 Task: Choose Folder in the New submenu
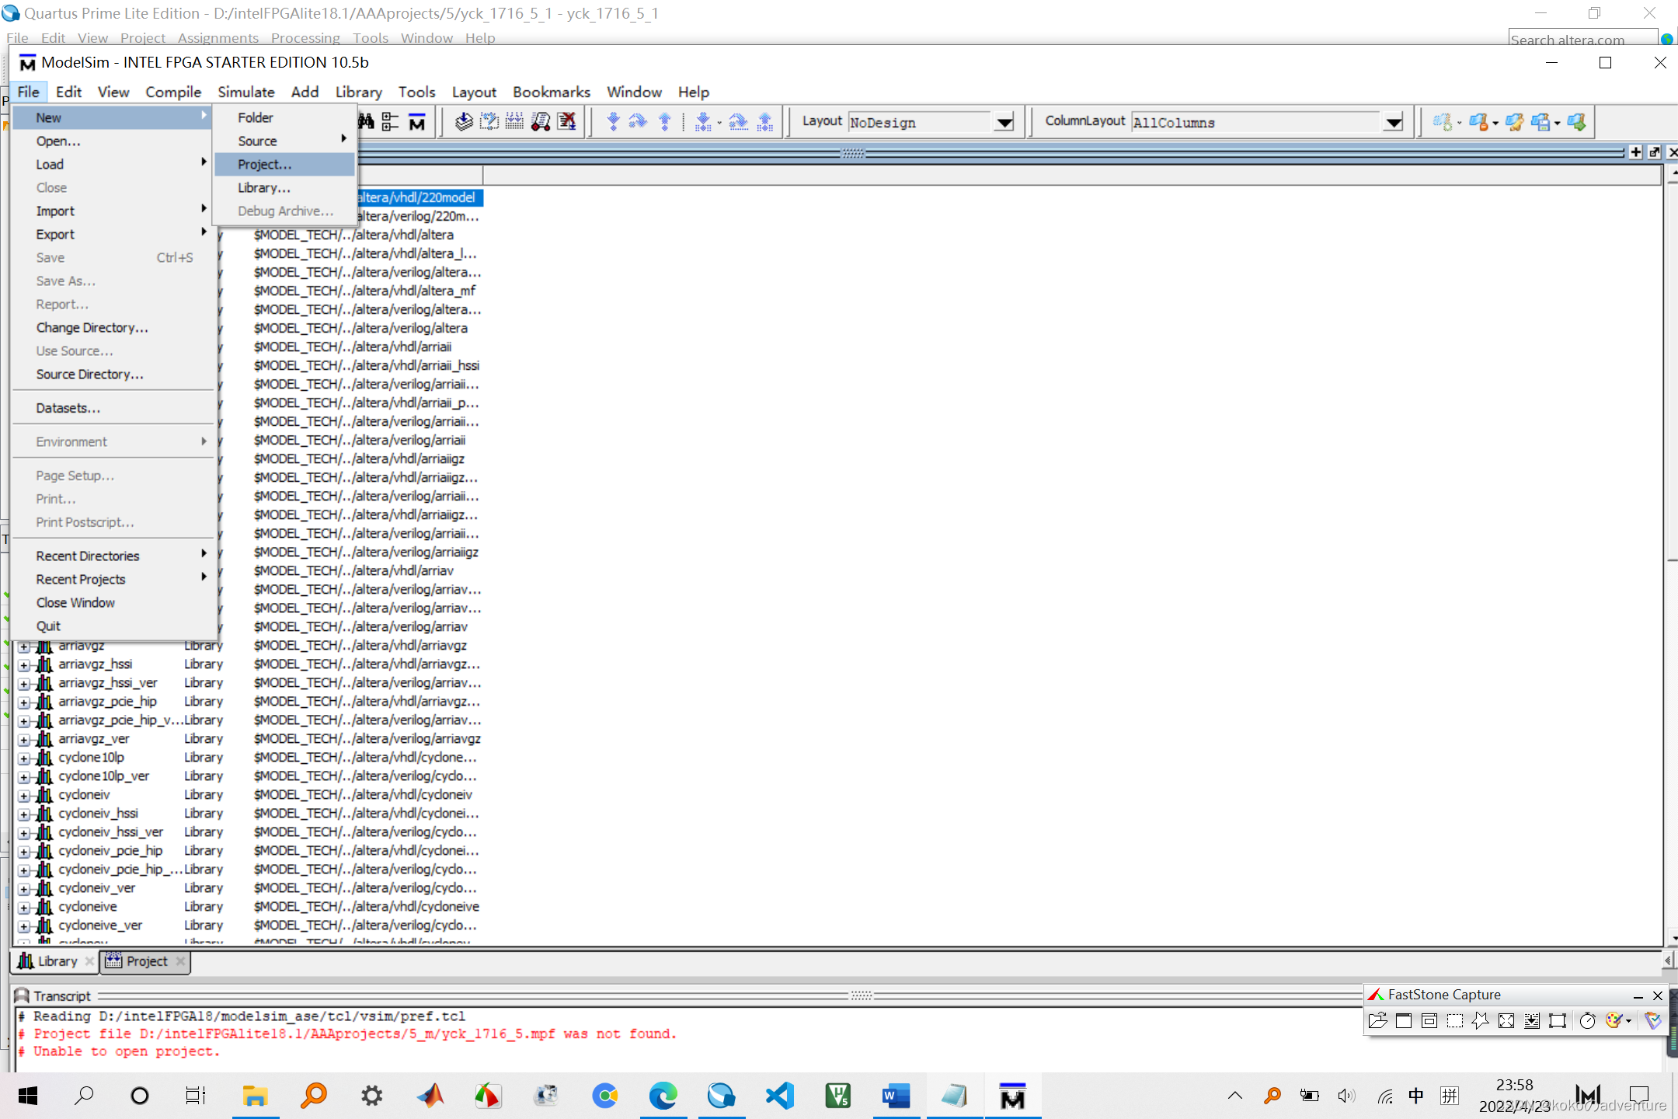(x=285, y=117)
